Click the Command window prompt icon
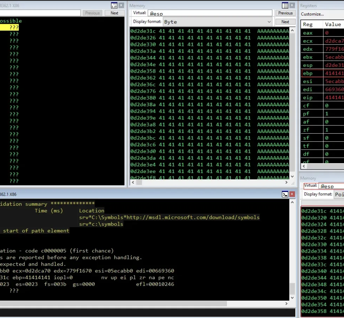Viewport: 344px width, 318px height. 285,194
